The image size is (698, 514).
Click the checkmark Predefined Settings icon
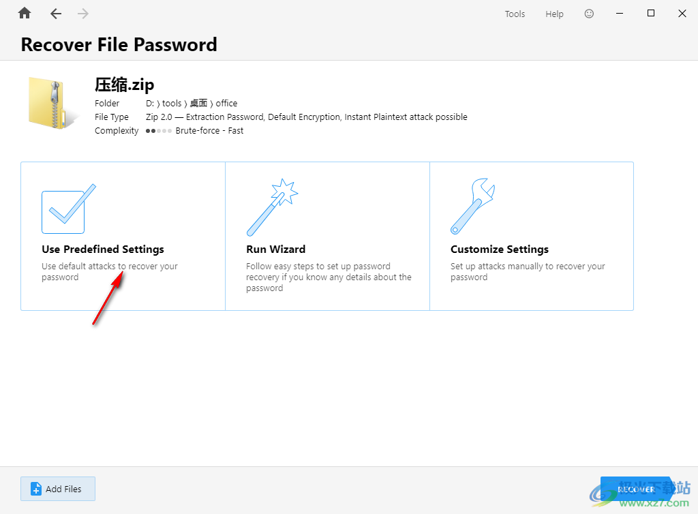tap(69, 209)
